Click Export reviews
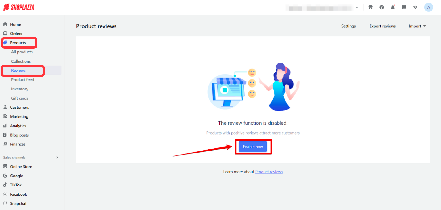Image resolution: width=441 pixels, height=210 pixels. point(382,26)
